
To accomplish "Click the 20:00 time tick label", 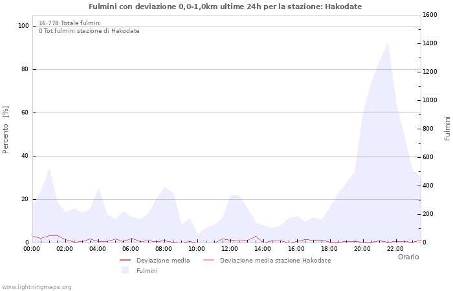I will point(362,248).
